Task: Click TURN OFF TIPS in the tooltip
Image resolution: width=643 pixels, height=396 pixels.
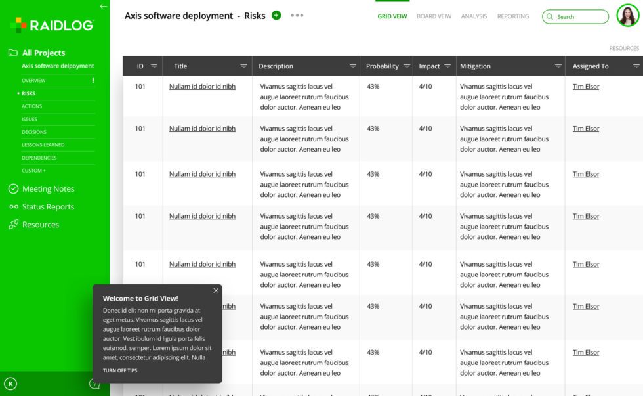Action: coord(121,370)
